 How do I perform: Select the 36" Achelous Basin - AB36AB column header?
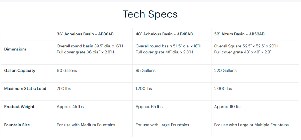[x=85, y=34]
